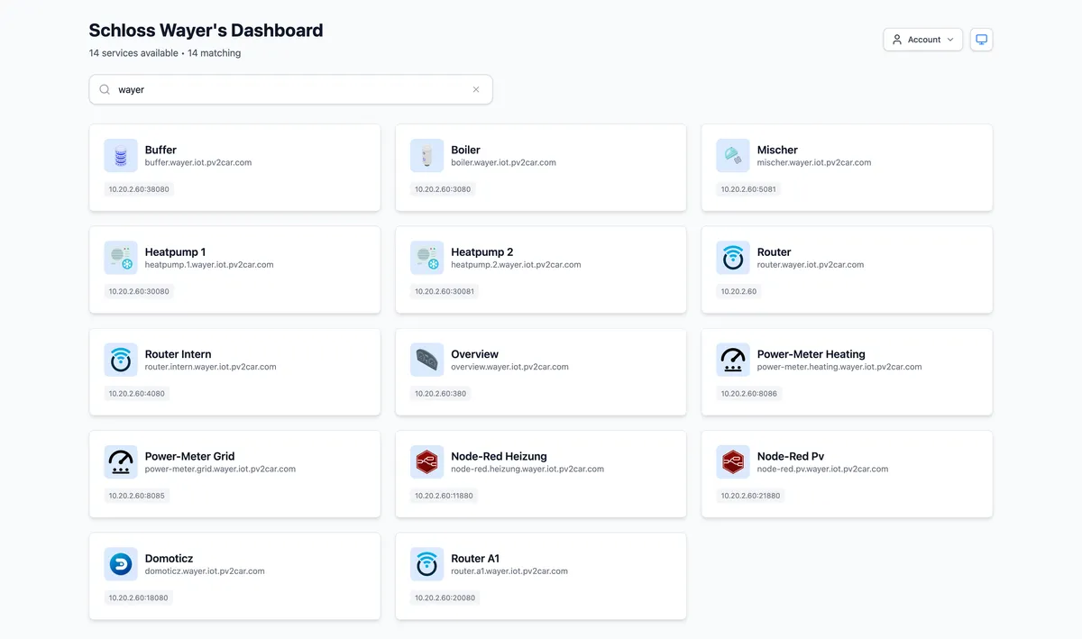
Task: Click the Heatpump 1 icon
Action: (121, 258)
